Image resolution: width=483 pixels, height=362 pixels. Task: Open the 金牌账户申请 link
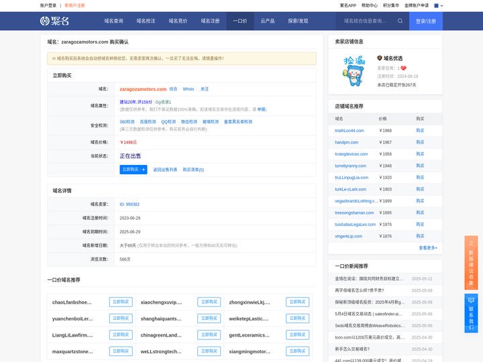coord(417,5)
